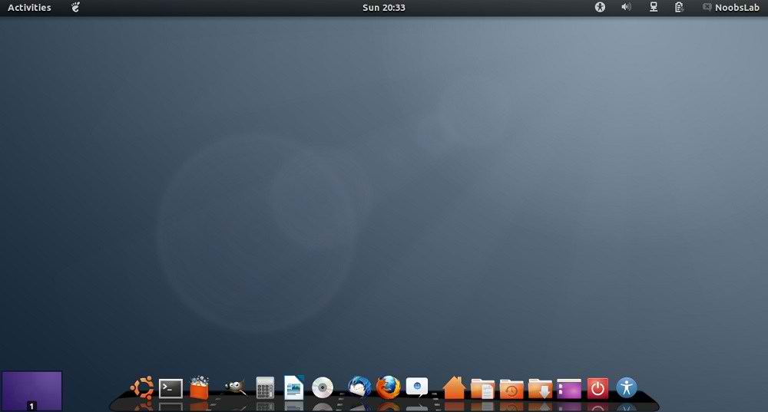Viewport: 768px width, 412px height.
Task: Open the chat messaging app in dock
Action: (416, 387)
